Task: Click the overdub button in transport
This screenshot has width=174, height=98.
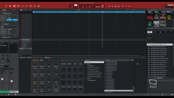Action: coord(112,7)
